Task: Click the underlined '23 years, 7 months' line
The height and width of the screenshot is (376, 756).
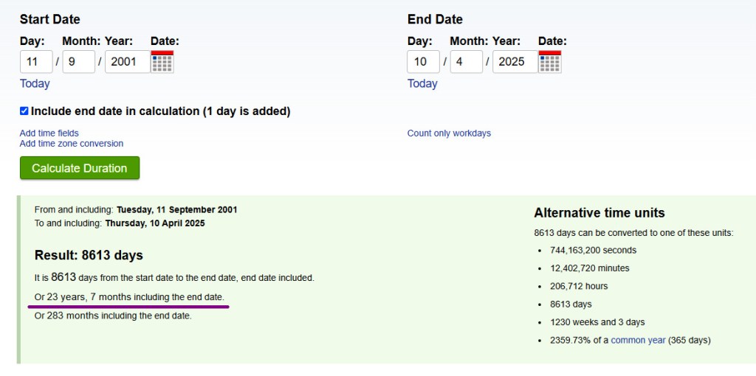Action: [129, 297]
